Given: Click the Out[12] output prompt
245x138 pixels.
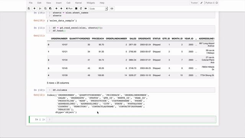Looking at the screenshot, I should tap(39, 95).
